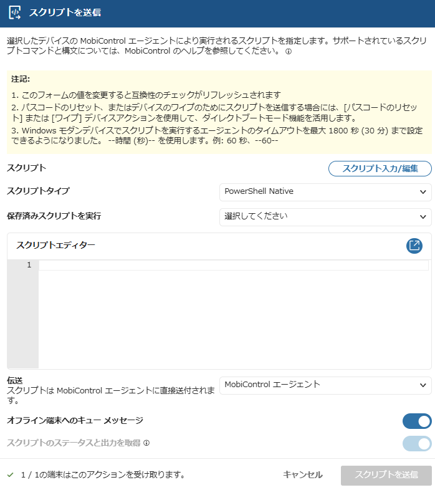Click the スクリプト入力/編集 button
Image resolution: width=435 pixels, height=490 pixels.
[380, 169]
